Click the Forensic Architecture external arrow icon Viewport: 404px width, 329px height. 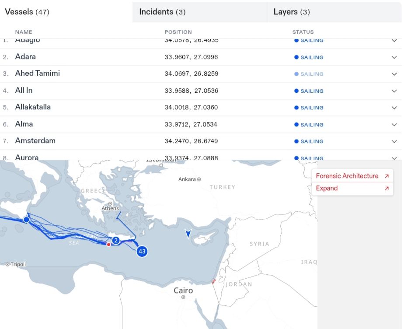click(x=387, y=176)
